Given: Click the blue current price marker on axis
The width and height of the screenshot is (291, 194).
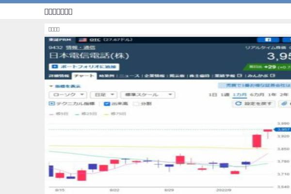Looking at the screenshot, I should tap(282, 129).
